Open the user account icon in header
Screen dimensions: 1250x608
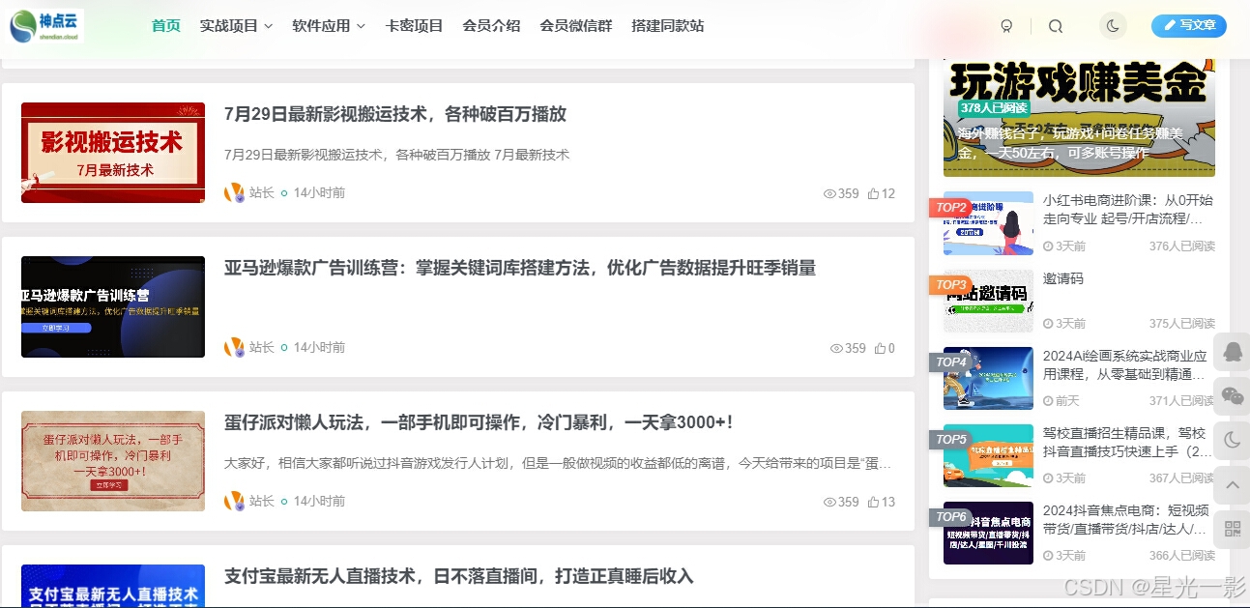(1006, 26)
